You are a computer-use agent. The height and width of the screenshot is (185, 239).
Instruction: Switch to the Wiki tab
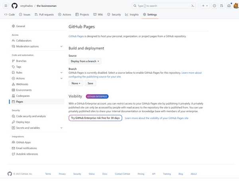(x=98, y=14)
